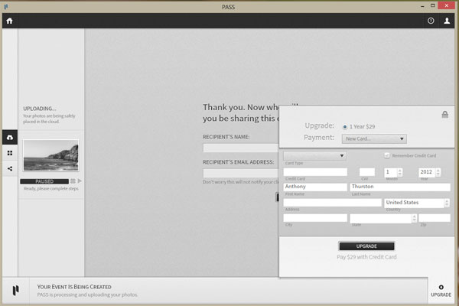Click the black UPGRADE button
The image size is (459, 306).
[x=366, y=246]
